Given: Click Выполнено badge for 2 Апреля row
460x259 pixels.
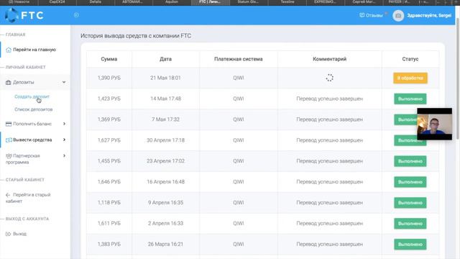Looking at the screenshot, I should pos(410,224).
